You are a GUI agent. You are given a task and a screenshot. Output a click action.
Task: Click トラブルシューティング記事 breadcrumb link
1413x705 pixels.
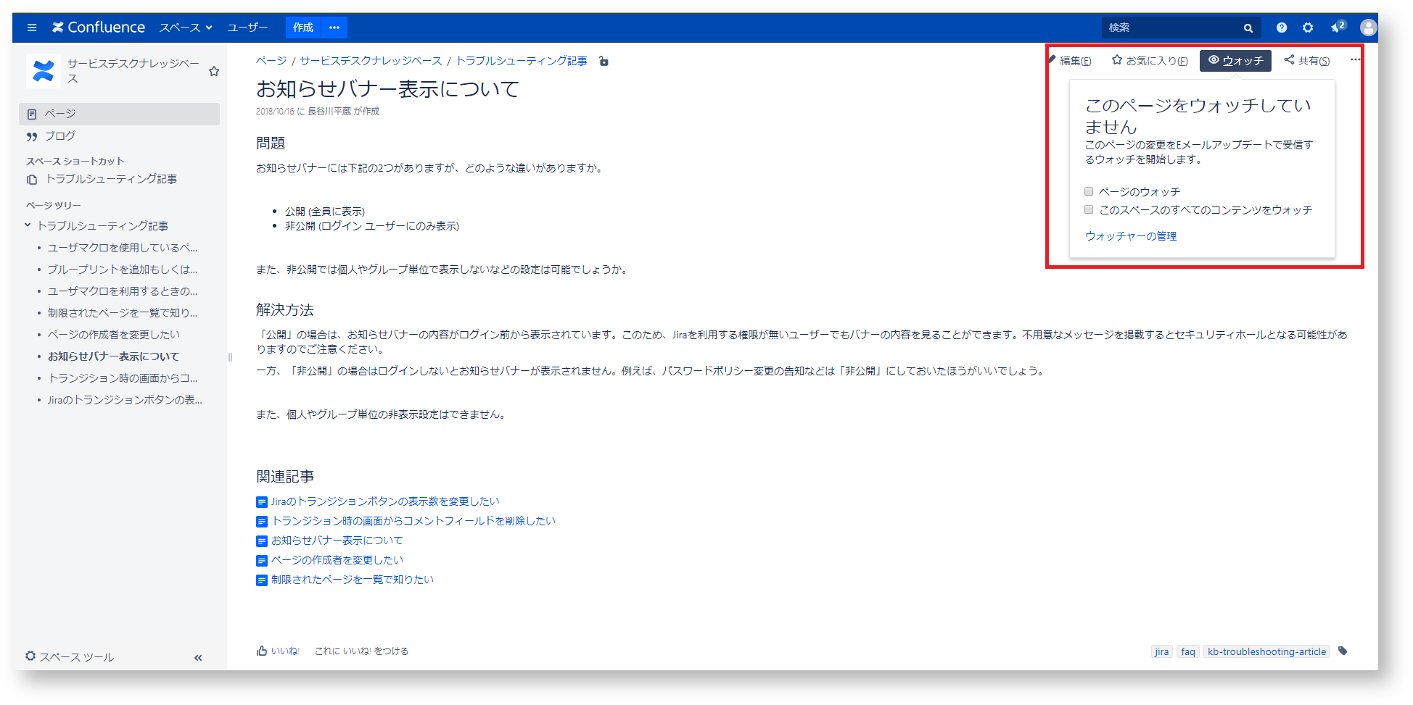click(522, 61)
